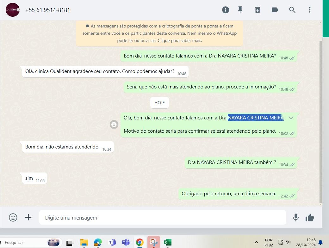Open the three-dot more options menu
The height and width of the screenshot is (248, 329).
coord(310,10)
